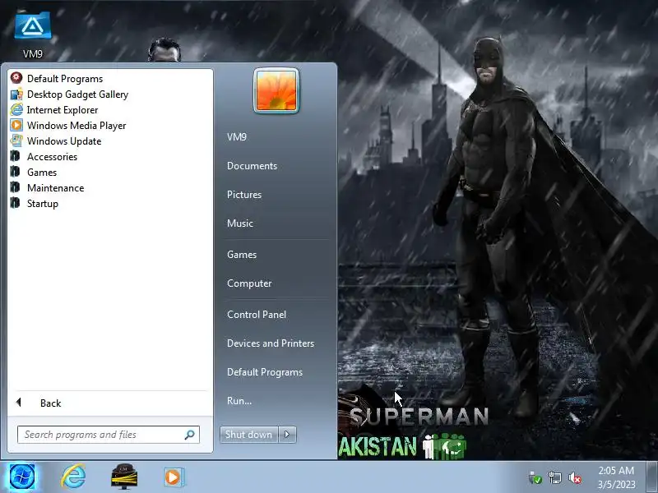This screenshot has width=658, height=493.
Task: Click the search magnifier icon
Action: tap(190, 435)
